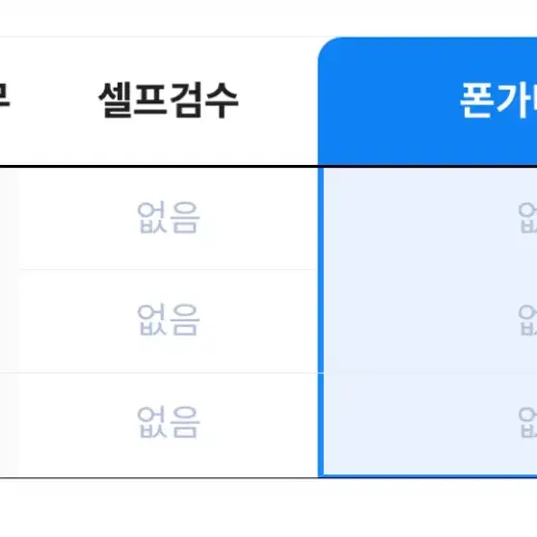The height and width of the screenshot is (537, 537).
Task: Click divider between second and third rows
Action: (x=168, y=373)
